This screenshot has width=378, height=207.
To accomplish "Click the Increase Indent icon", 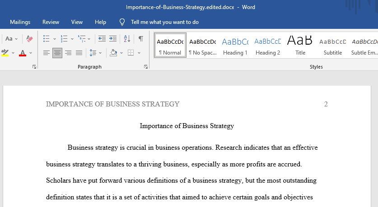I will [113, 38].
